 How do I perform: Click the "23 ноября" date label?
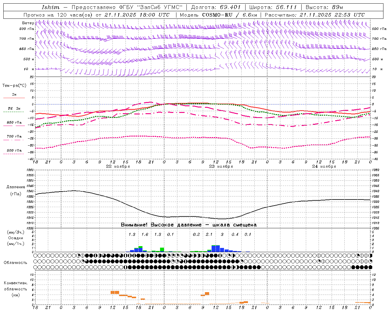(x=221, y=167)
